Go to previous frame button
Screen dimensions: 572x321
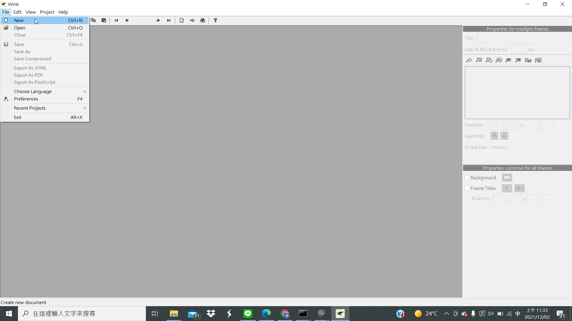[x=127, y=20]
